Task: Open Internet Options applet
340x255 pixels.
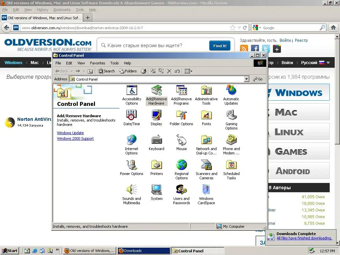Action: (131, 145)
